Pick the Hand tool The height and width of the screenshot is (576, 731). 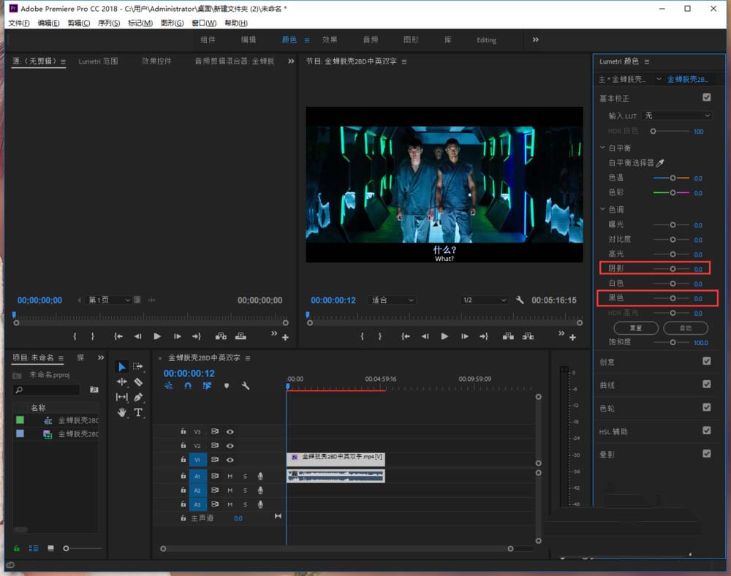pos(122,412)
